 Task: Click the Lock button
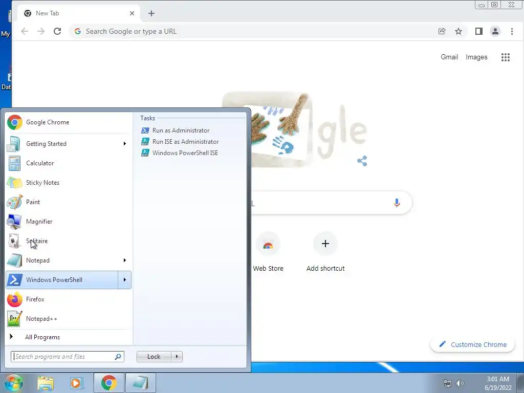[x=154, y=357]
